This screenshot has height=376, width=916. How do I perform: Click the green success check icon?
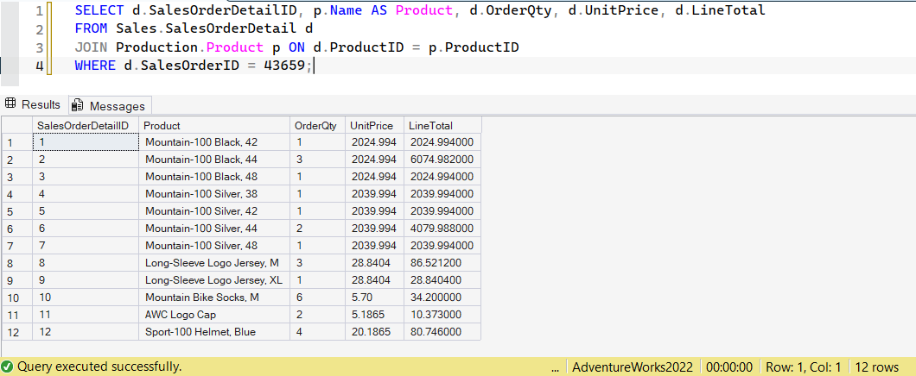point(7,367)
